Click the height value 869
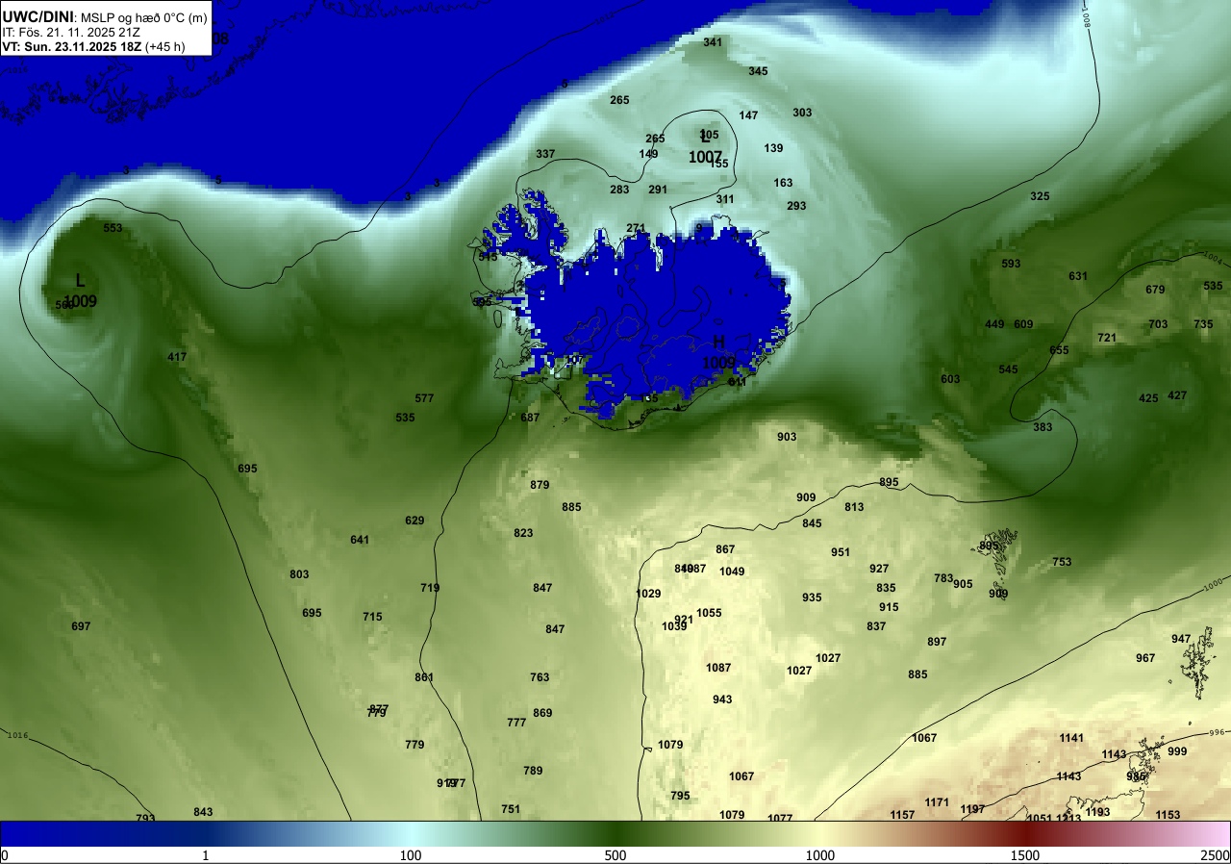Viewport: 1231px width, 864px height. coord(542,713)
